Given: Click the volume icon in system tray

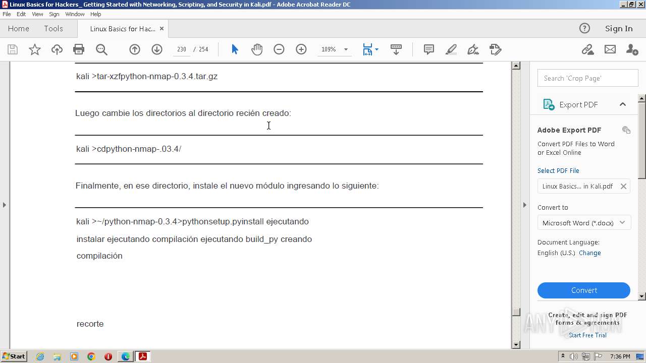Looking at the screenshot, I should (574, 356).
